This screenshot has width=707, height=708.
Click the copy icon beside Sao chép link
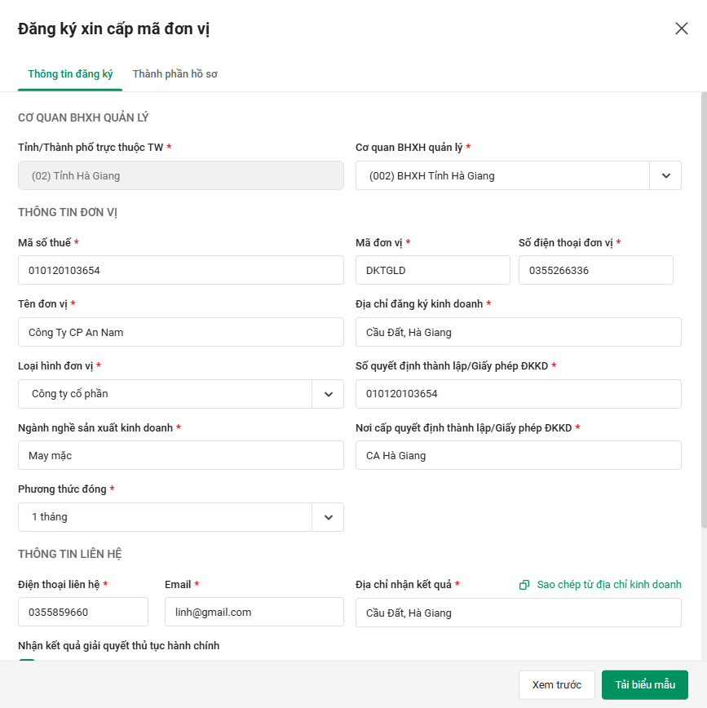[524, 585]
